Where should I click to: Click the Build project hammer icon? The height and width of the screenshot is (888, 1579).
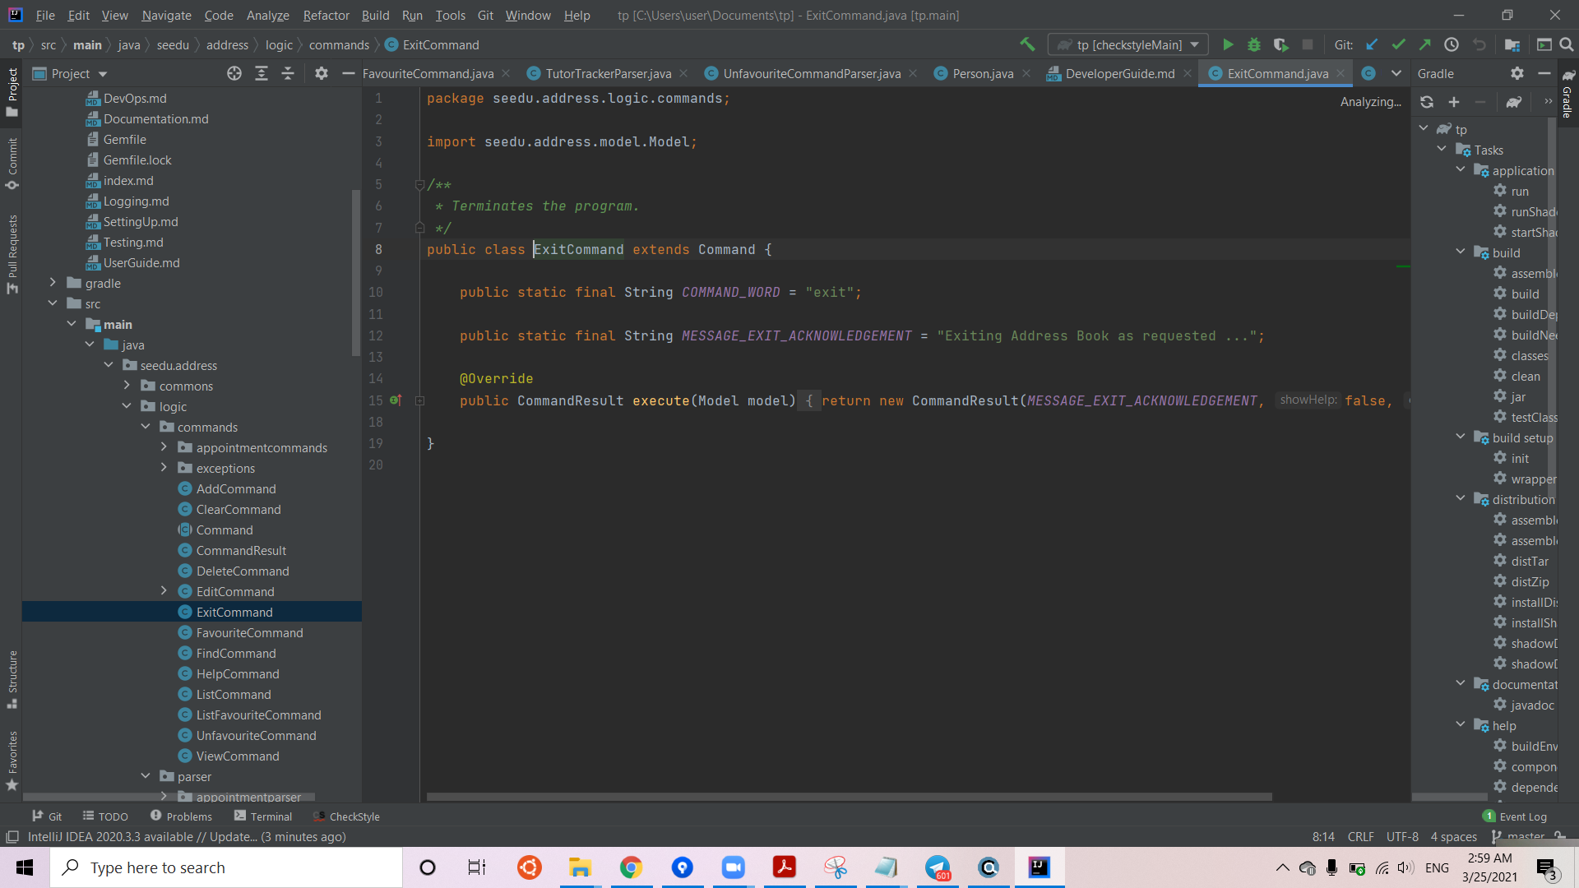pyautogui.click(x=1027, y=44)
